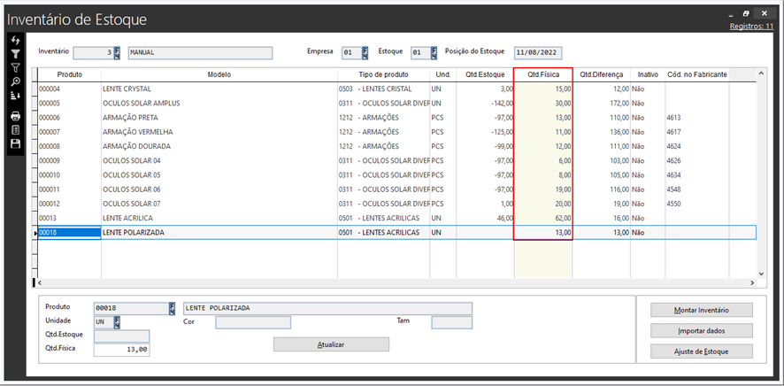Click the outlined clear-filter funnel icon
Viewport: 784px width, 386px height.
coord(15,67)
